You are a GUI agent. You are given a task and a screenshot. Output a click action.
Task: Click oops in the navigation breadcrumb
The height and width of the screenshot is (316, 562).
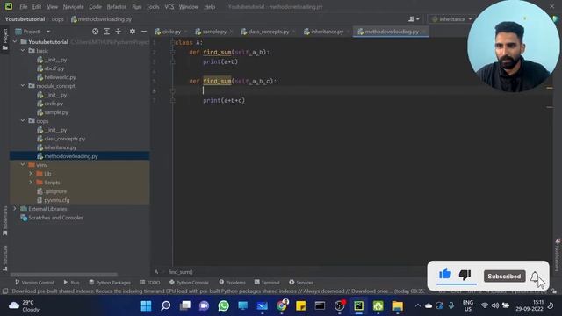tap(57, 19)
